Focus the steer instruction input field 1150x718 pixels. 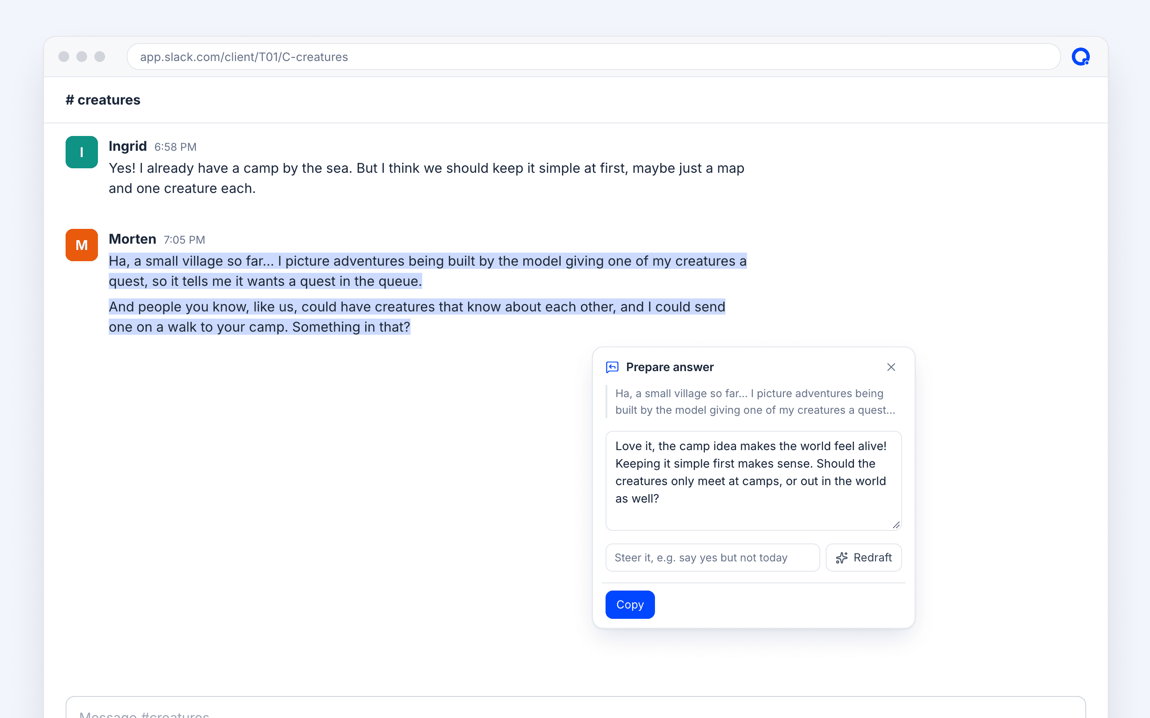click(712, 557)
